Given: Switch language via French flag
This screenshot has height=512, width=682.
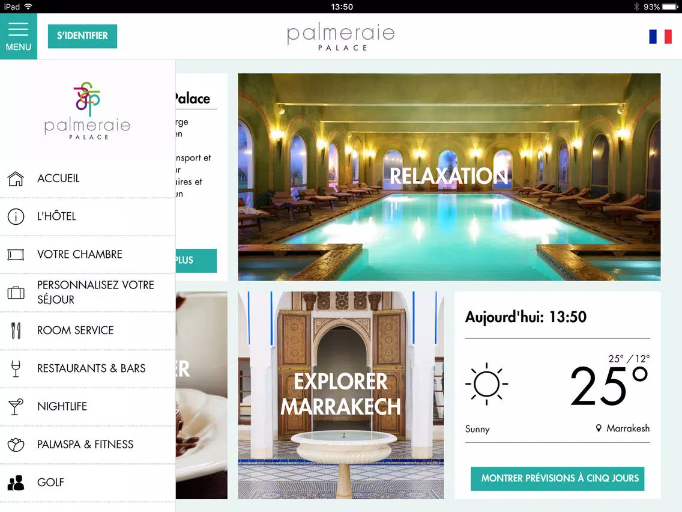Looking at the screenshot, I should (x=660, y=37).
